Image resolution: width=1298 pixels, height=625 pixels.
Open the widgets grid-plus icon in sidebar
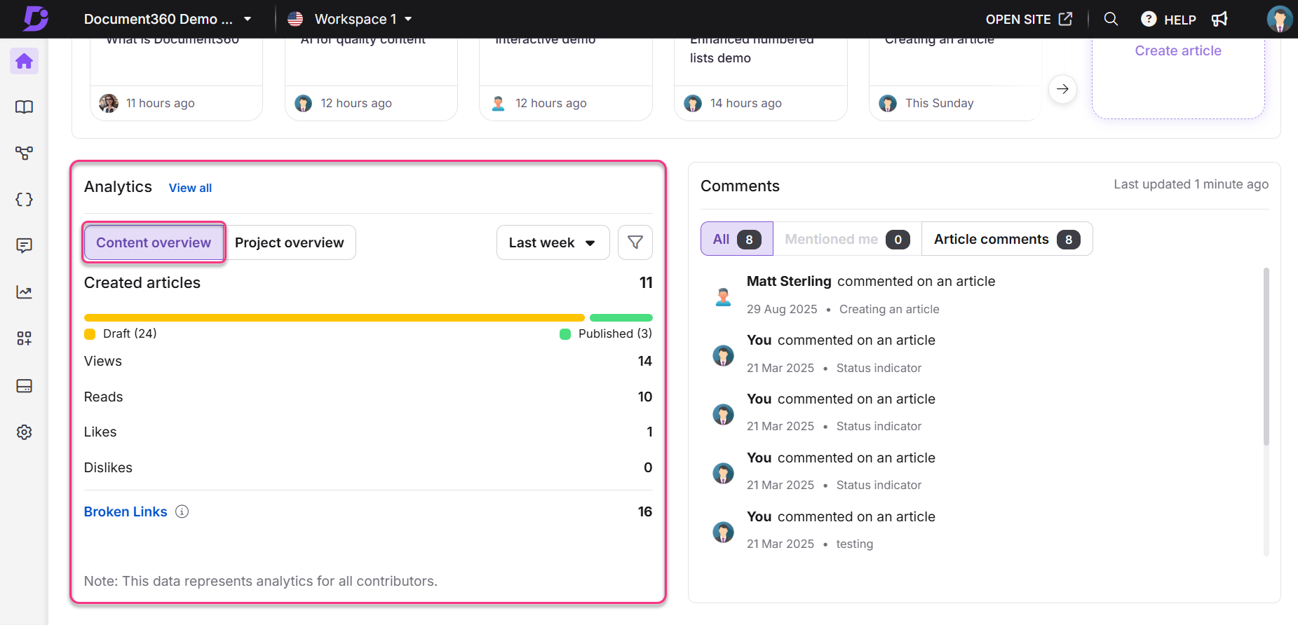24,338
